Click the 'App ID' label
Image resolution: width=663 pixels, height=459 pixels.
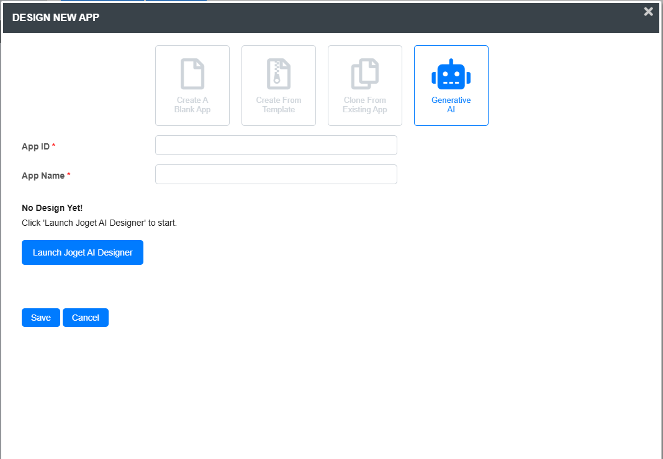pyautogui.click(x=35, y=146)
